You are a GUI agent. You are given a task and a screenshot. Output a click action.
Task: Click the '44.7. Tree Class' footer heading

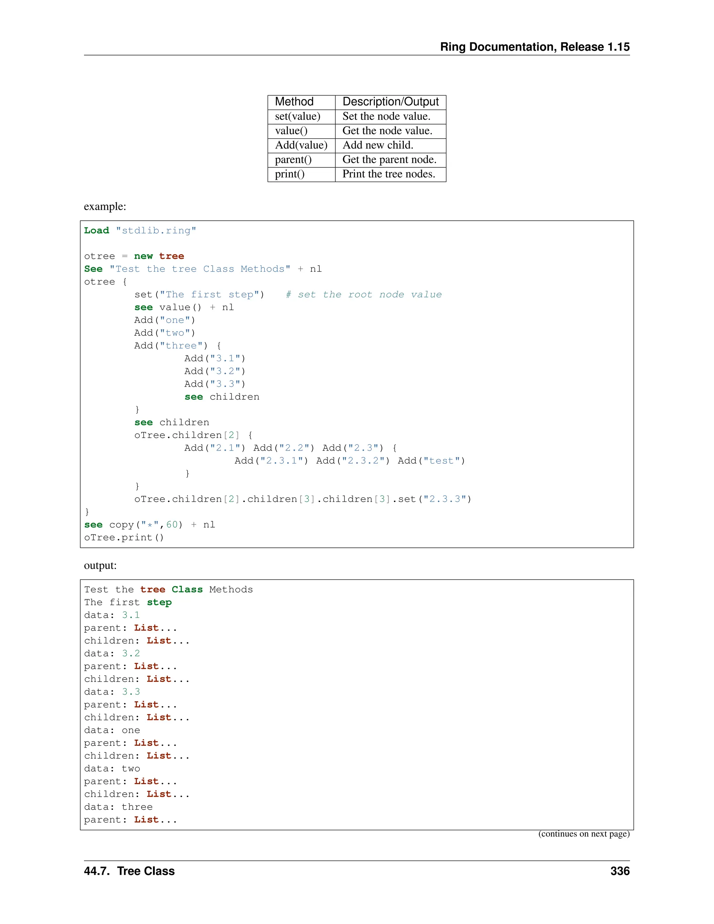click(129, 871)
